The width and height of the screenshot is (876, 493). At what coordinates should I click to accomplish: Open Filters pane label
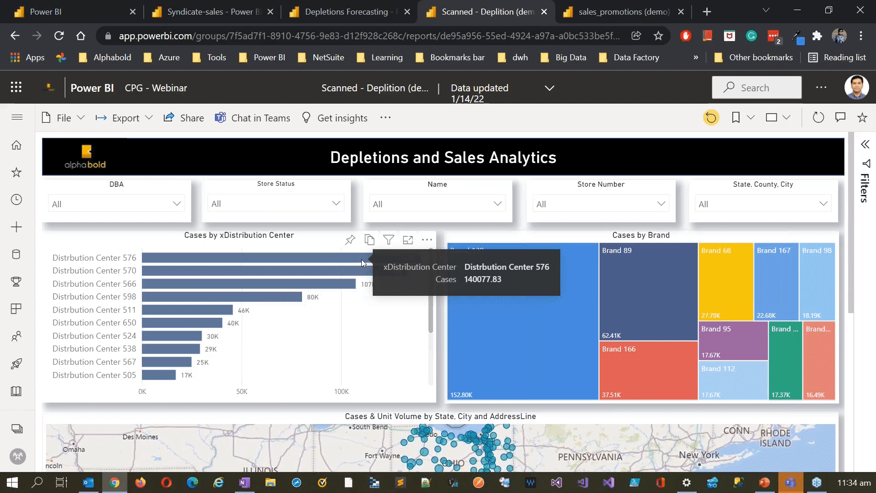click(865, 188)
